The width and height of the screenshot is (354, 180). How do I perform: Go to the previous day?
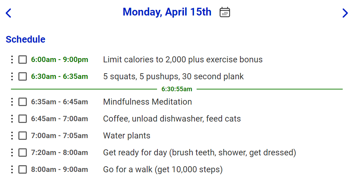point(9,13)
